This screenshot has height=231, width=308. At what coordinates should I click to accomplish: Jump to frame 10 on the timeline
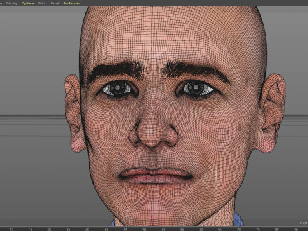[x=12, y=229]
